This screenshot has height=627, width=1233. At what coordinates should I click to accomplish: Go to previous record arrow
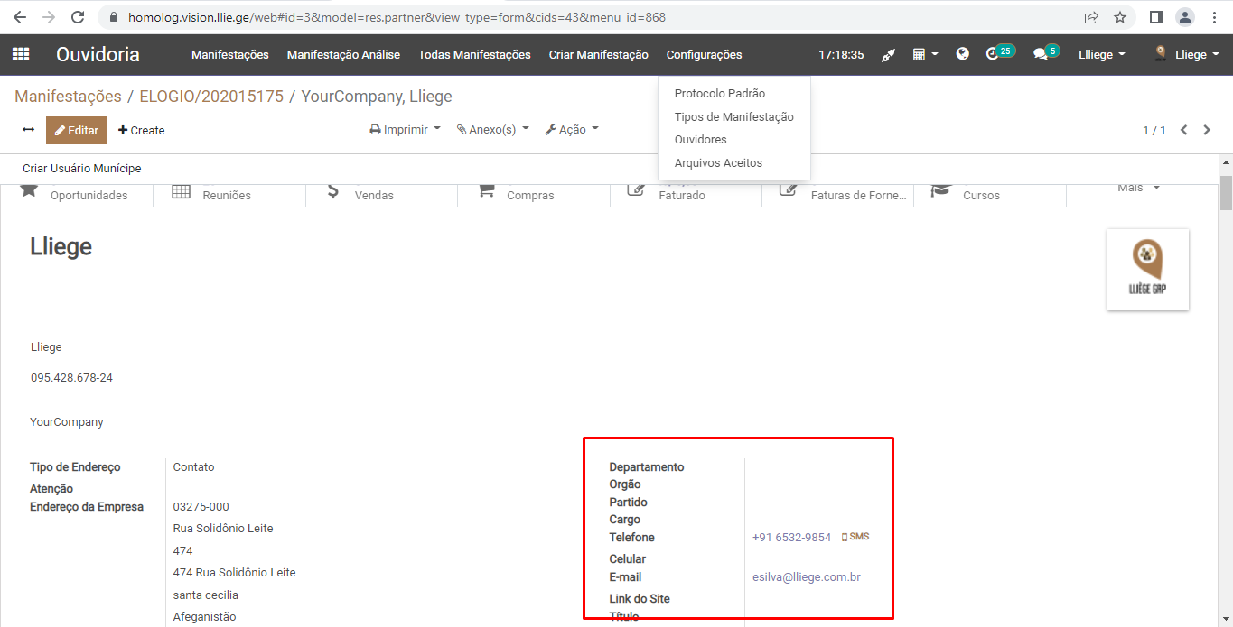[x=1184, y=130]
